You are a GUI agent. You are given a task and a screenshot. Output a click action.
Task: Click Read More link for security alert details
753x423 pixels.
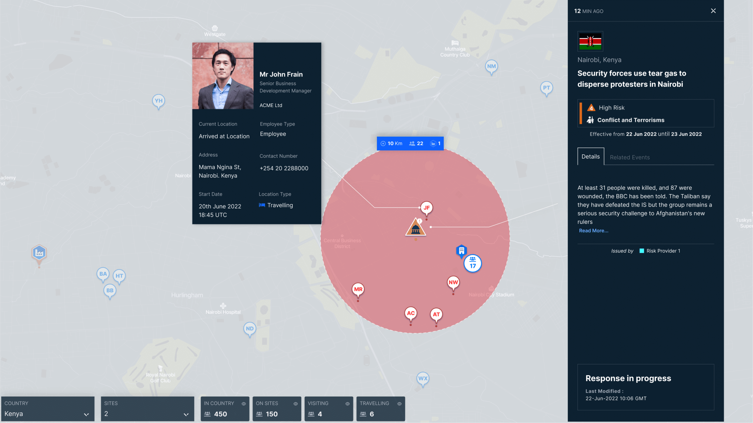pyautogui.click(x=594, y=230)
